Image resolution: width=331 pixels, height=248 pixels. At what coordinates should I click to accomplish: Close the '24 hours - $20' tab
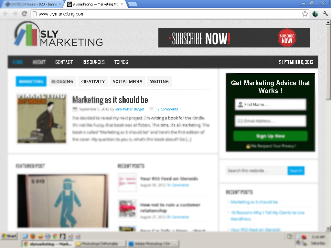(x=60, y=4)
